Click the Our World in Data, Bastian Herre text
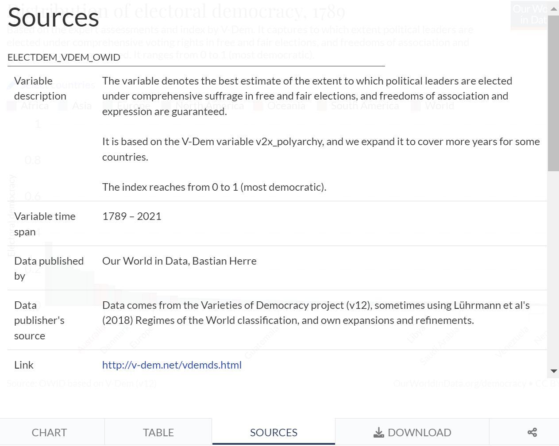 tap(179, 261)
